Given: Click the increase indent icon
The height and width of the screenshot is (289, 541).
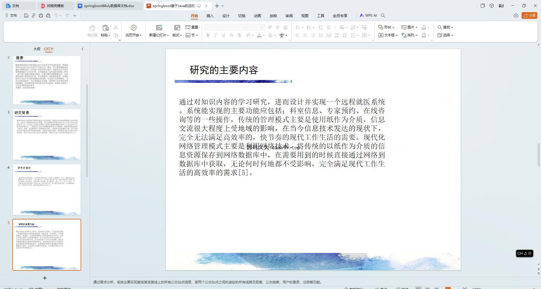Looking at the screenshot, I should click(x=329, y=27).
